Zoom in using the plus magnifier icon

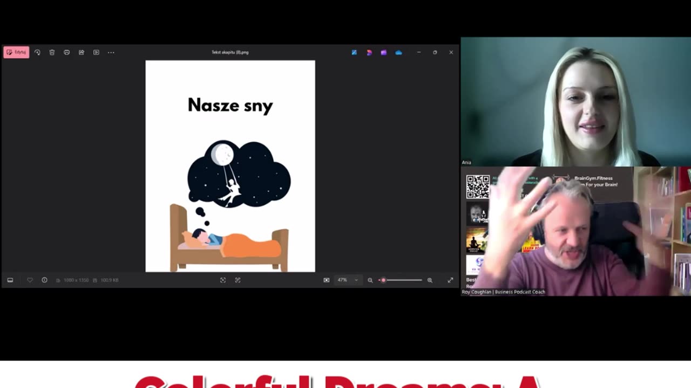tap(430, 280)
